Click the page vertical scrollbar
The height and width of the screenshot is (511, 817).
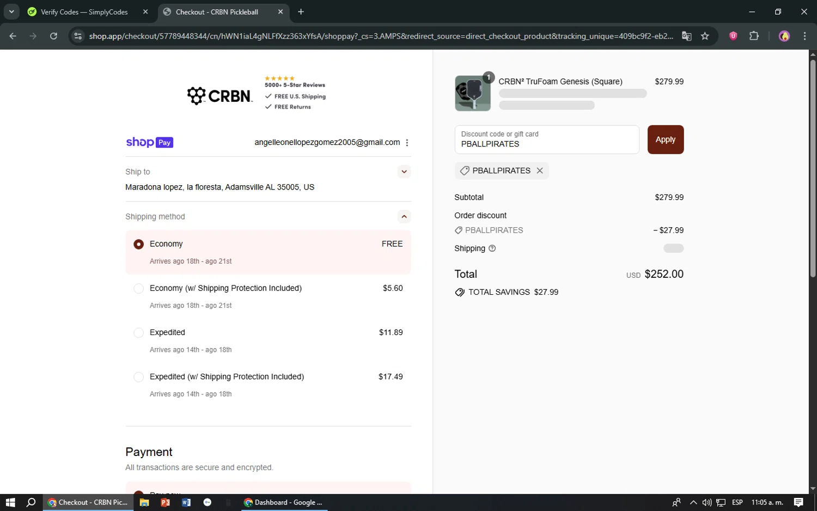pos(813,168)
